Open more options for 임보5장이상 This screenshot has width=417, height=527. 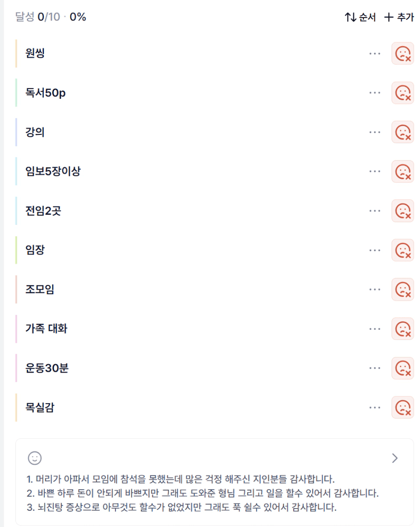tap(375, 171)
